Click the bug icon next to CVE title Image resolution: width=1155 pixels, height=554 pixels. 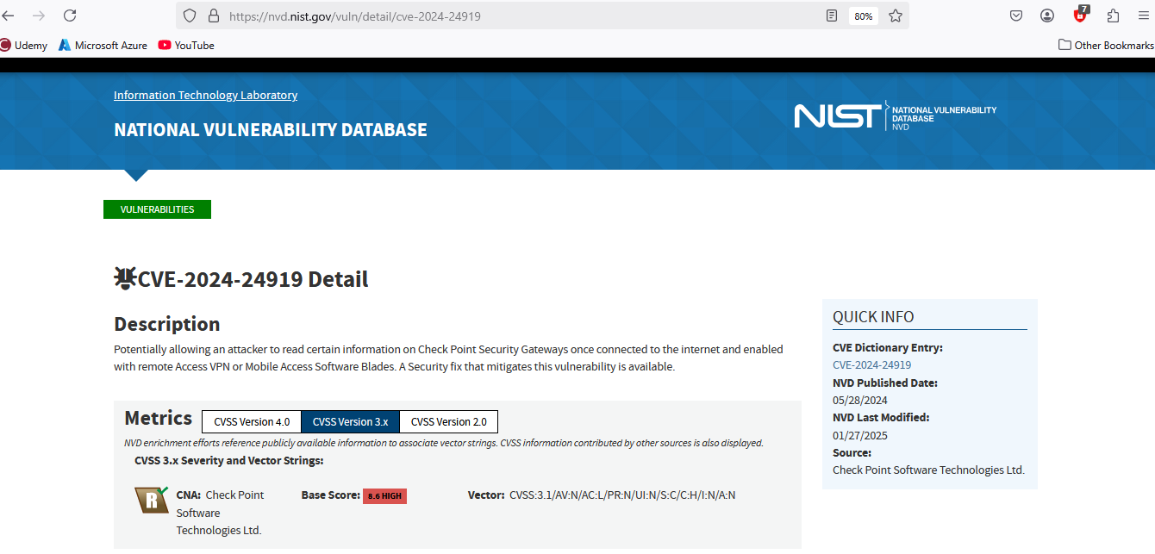click(126, 277)
